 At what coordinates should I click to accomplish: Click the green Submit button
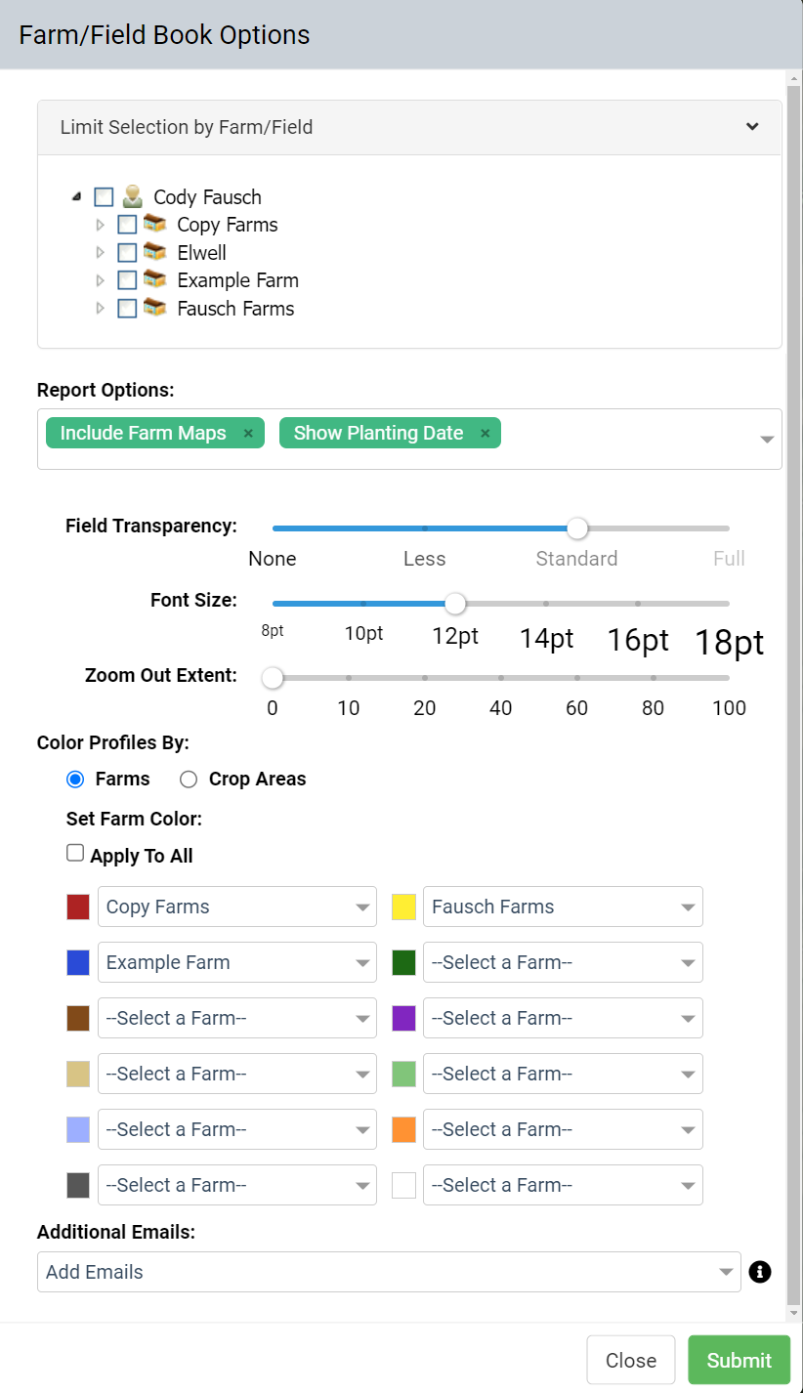(740, 1360)
